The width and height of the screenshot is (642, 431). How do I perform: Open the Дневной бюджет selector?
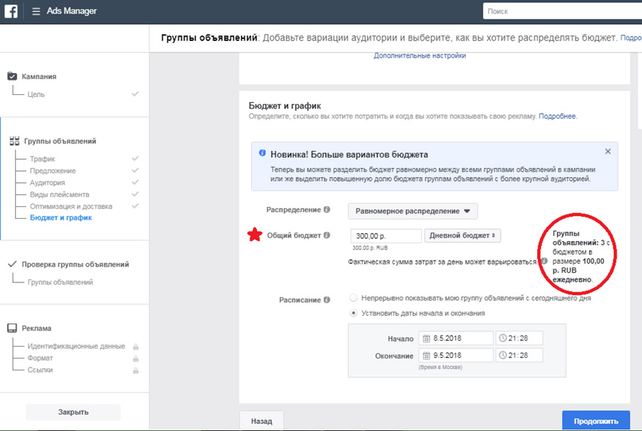click(463, 236)
